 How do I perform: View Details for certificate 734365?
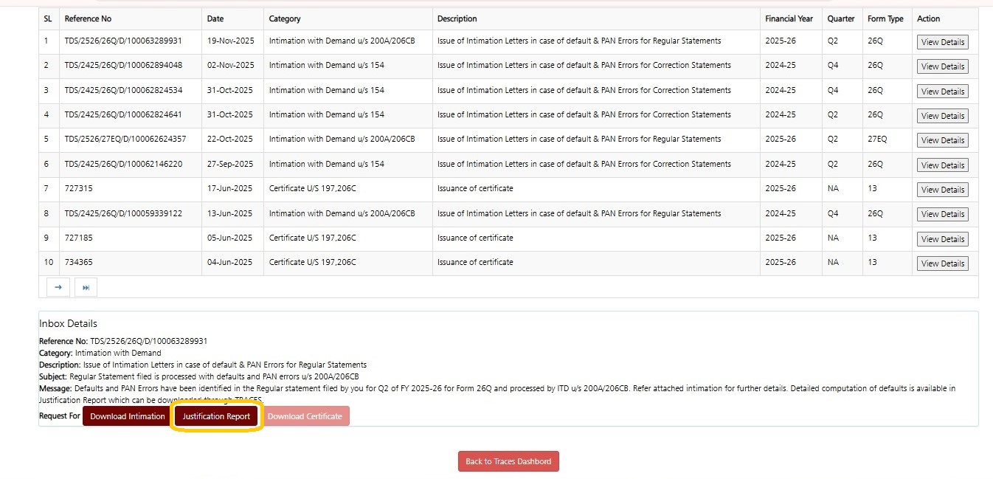coord(942,263)
